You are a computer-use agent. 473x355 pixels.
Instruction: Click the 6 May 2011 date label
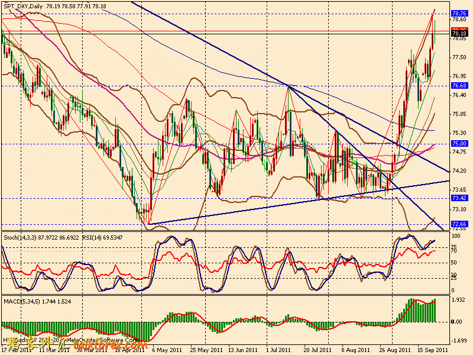167,350
